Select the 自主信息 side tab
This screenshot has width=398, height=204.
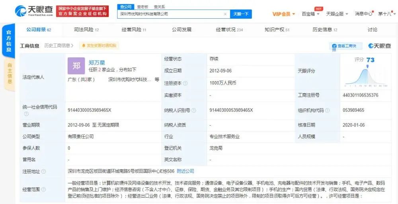[x=10, y=74]
